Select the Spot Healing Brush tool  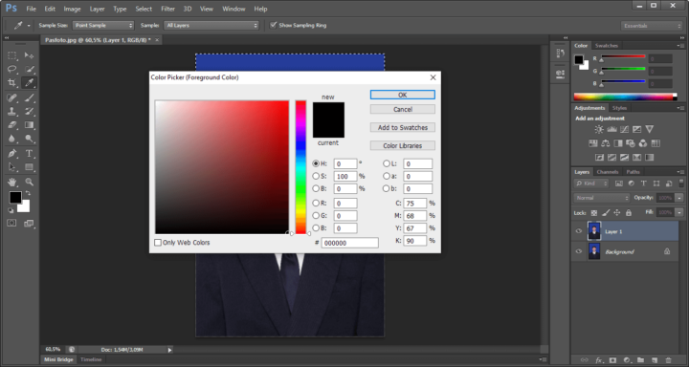(x=12, y=97)
